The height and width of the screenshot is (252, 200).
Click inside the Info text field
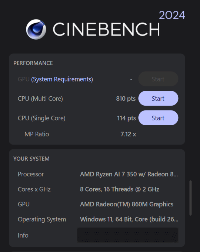coord(127,235)
